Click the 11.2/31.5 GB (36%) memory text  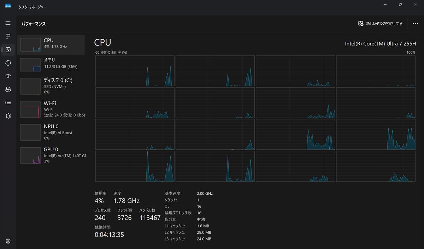(61, 67)
